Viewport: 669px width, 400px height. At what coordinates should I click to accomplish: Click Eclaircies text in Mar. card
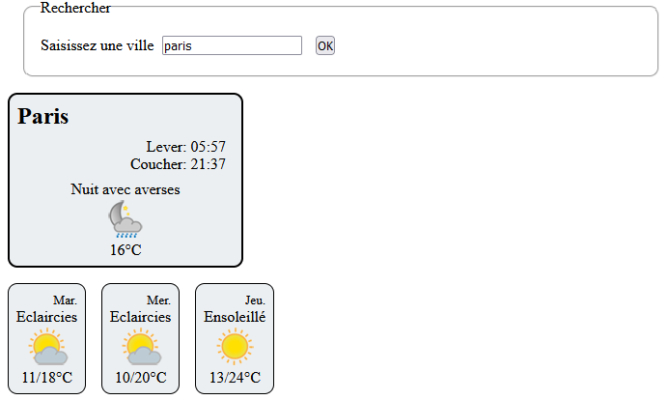pyautogui.click(x=47, y=317)
